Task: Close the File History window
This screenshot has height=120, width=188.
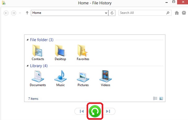Action: (x=183, y=2)
